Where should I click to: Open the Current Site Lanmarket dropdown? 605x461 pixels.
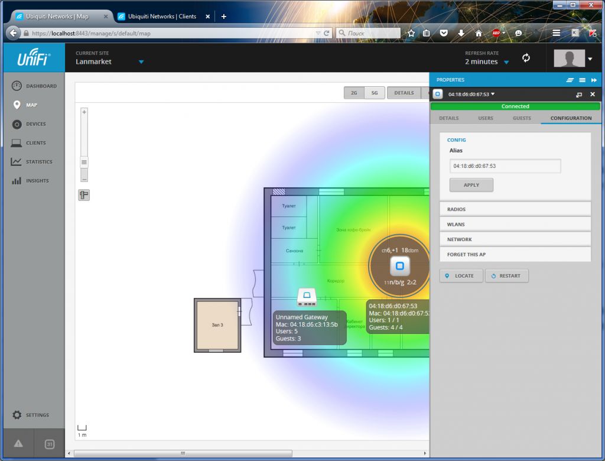141,62
